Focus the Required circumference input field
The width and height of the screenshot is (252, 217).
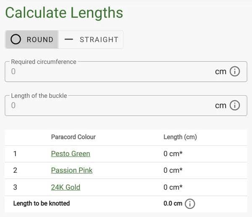coord(109,72)
